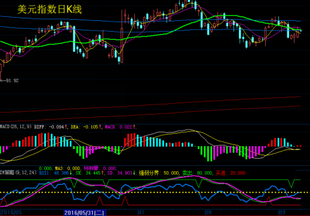
Task: Click the SD 34.903 indicator value
Action: click(121, 173)
